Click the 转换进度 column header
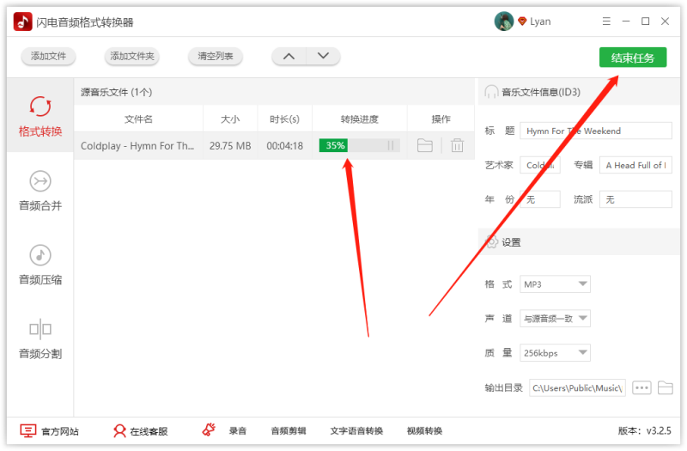The height and width of the screenshot is (451, 687). [x=360, y=119]
